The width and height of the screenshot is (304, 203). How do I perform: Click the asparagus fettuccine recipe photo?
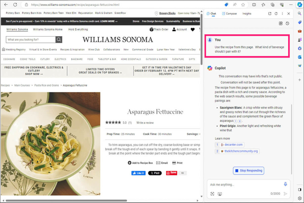click(x=51, y=144)
